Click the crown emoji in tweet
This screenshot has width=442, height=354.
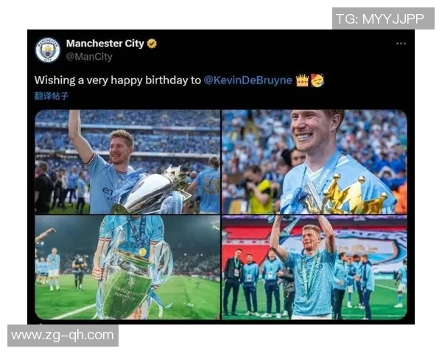coord(302,80)
